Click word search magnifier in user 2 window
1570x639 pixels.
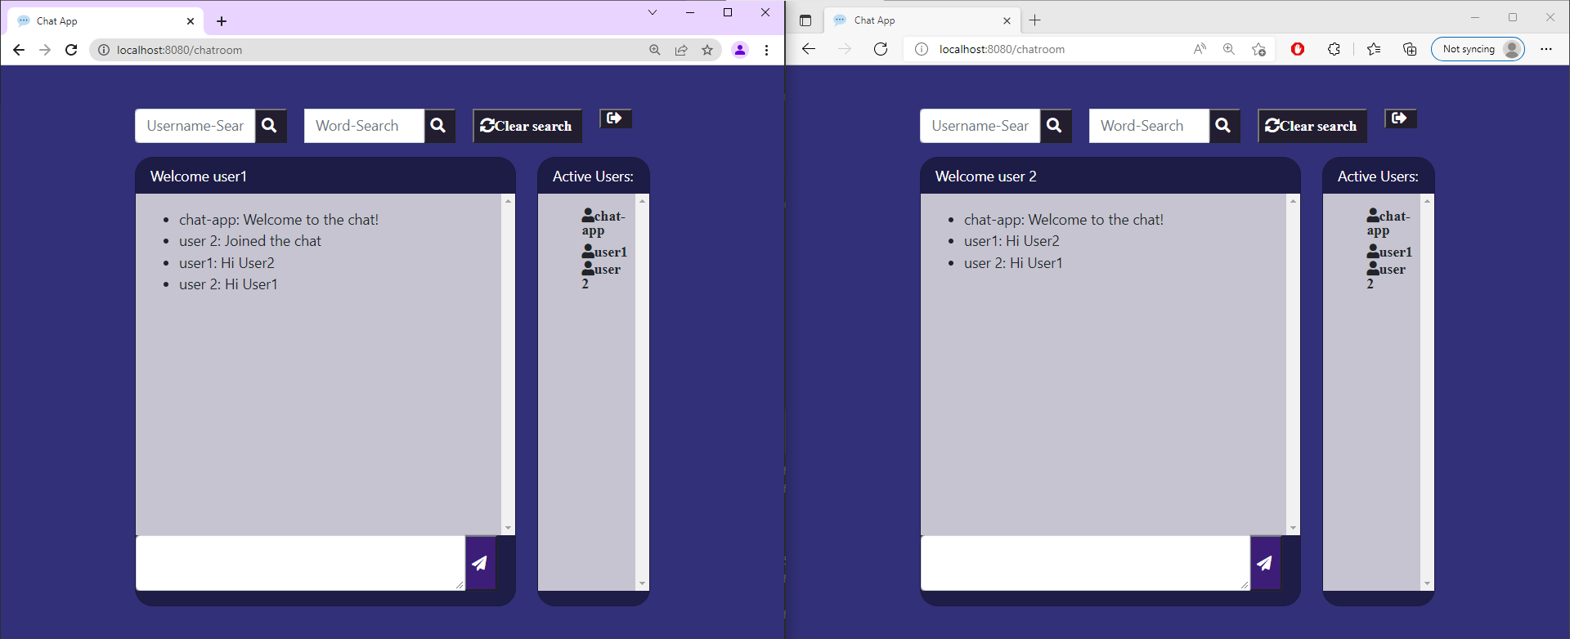(1224, 126)
